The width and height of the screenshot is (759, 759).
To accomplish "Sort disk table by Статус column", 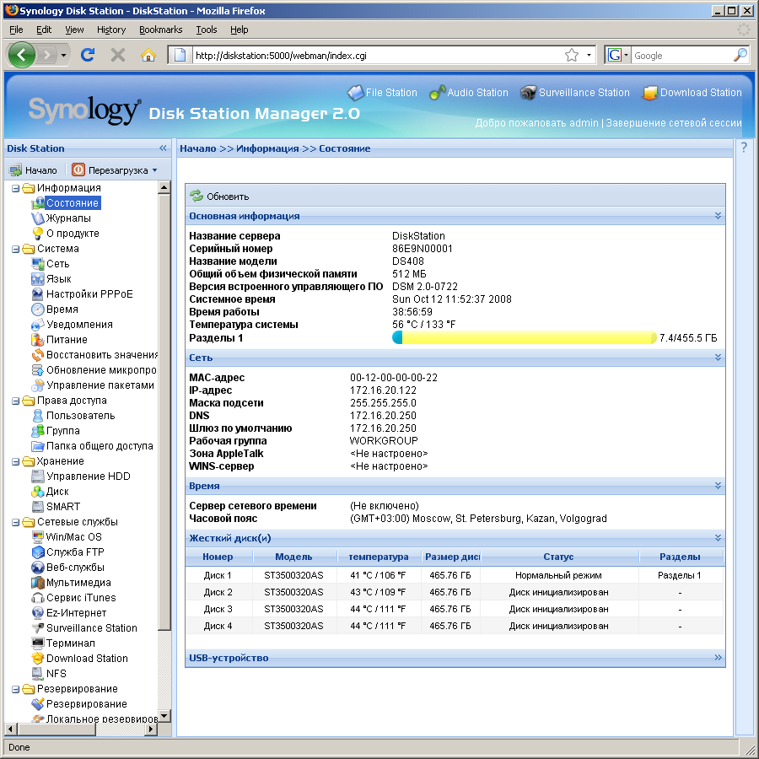I will [558, 557].
